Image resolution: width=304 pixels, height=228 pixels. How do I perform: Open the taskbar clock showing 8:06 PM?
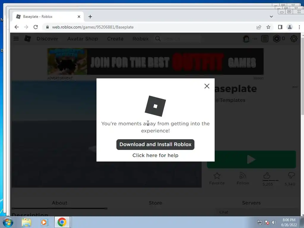(289, 222)
